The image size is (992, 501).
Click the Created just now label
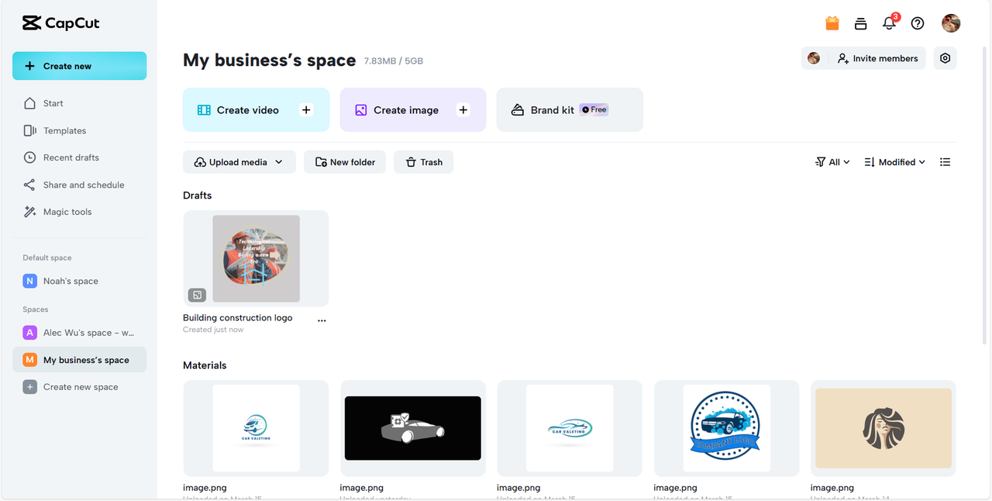point(213,330)
